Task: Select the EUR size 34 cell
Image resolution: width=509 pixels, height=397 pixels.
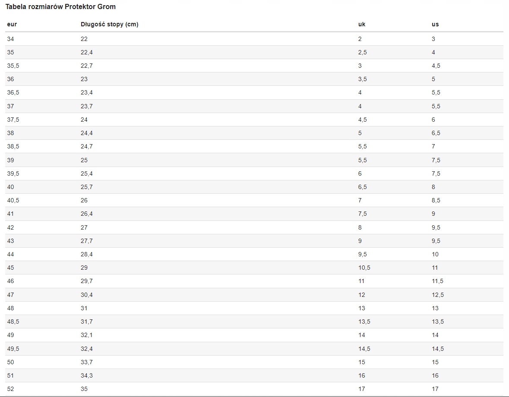Action: (11, 39)
